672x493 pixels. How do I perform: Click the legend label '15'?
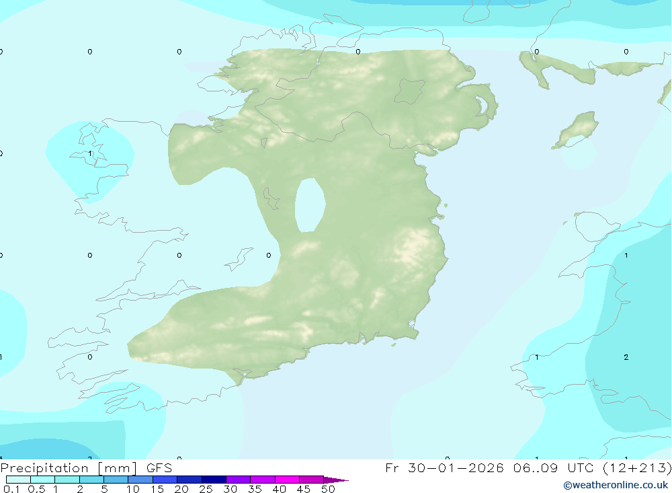[x=157, y=489]
